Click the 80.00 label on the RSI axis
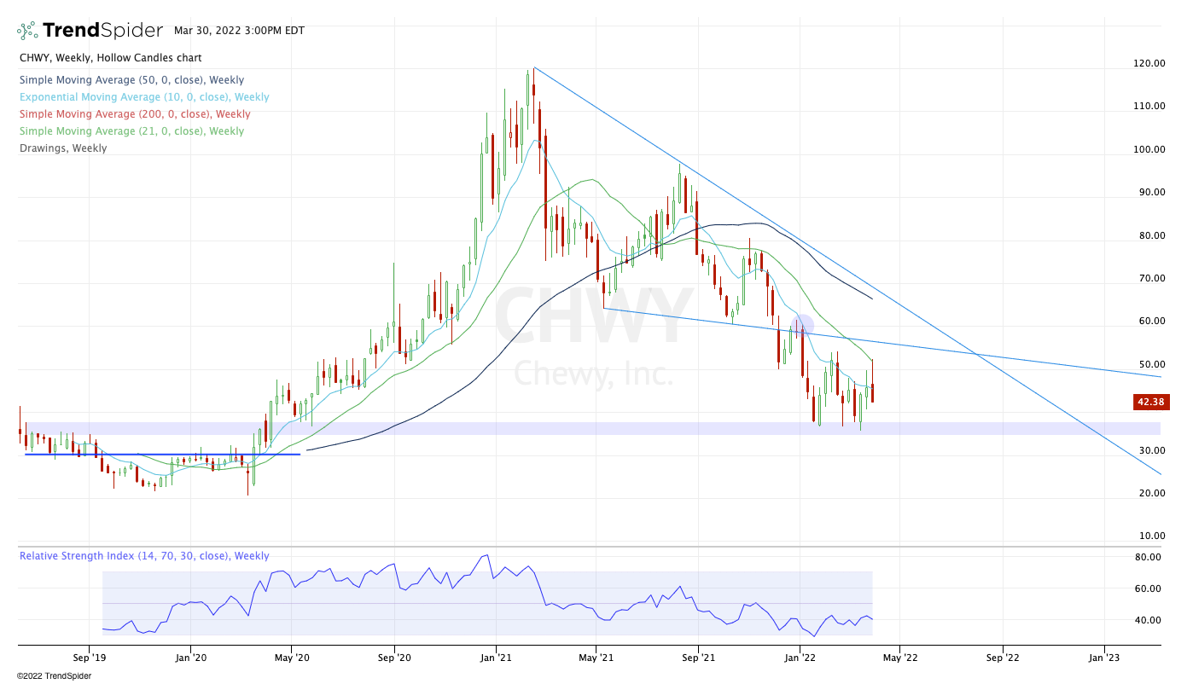1187x684 pixels. click(1149, 557)
